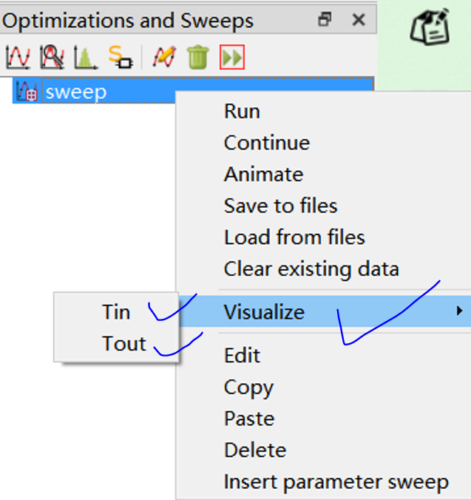Screen dimensions: 471x500
Task: Expand the Visualize submenu arrow
Action: coord(460,311)
